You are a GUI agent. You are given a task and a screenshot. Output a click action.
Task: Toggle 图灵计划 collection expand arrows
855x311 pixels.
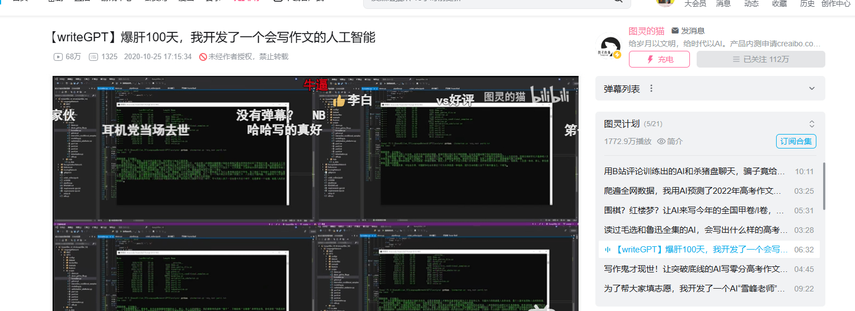click(x=812, y=124)
